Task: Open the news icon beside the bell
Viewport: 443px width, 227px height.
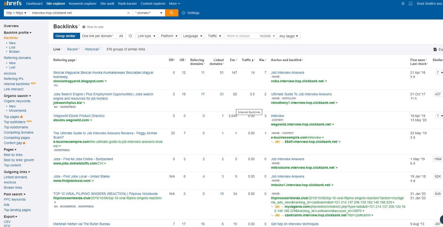Action: click(411, 4)
